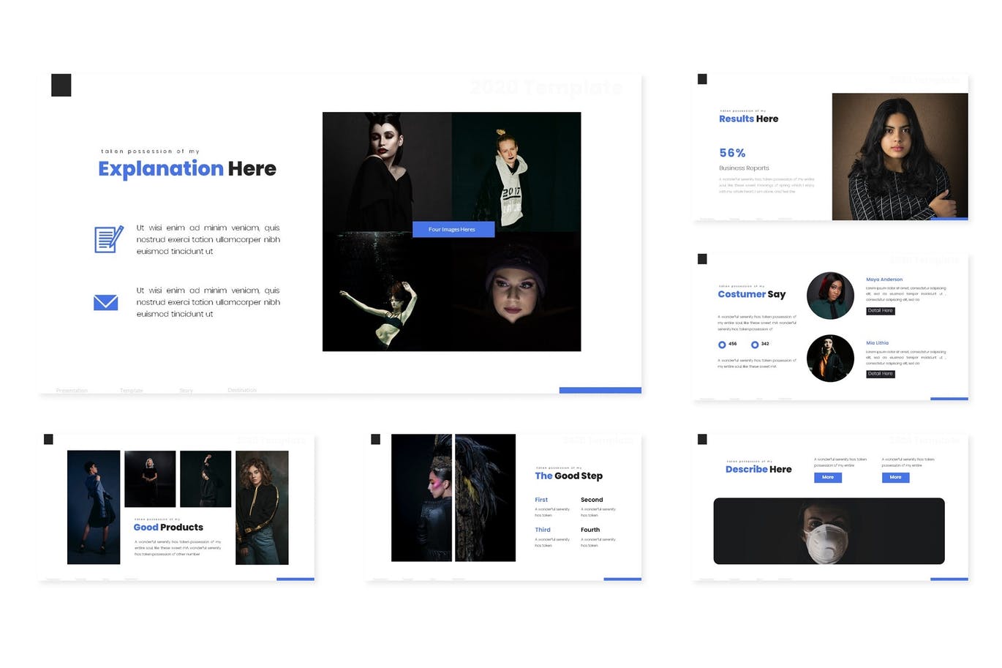Select Maya Anderson's circular avatar
Viewport: 1002px width, 668px height.
click(x=830, y=296)
